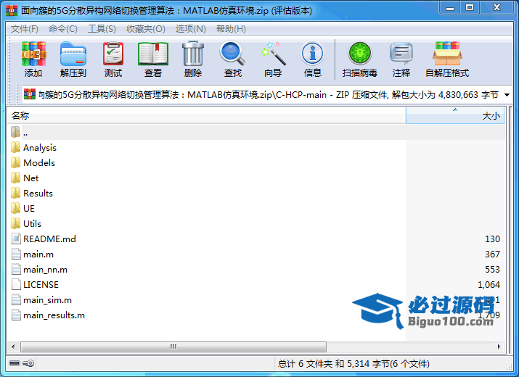This screenshot has height=377, width=519.
Task: Run the 测试 (Test) archive tool
Action: coord(113,54)
